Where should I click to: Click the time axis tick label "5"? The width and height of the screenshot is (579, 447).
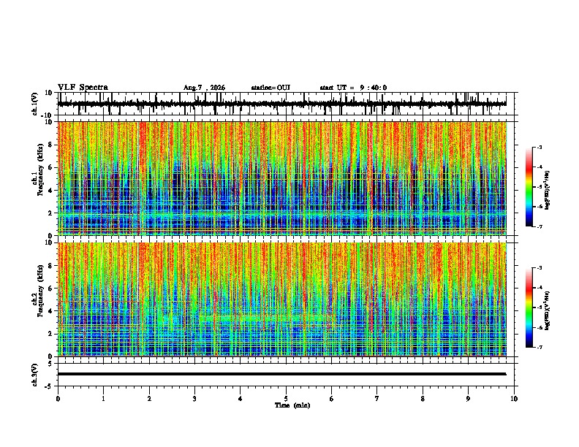[x=286, y=399]
